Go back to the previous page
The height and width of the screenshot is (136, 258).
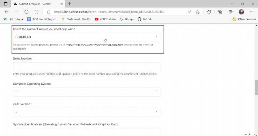tap(6, 12)
